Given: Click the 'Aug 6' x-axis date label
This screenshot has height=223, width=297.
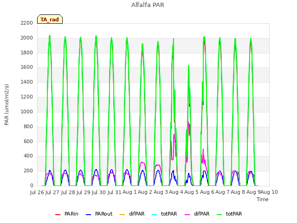Looking at the screenshot, I should [207, 192].
